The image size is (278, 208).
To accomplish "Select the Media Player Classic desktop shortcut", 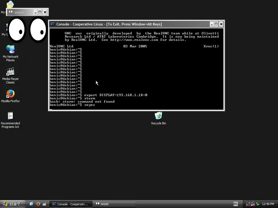I will [x=11, y=76].
